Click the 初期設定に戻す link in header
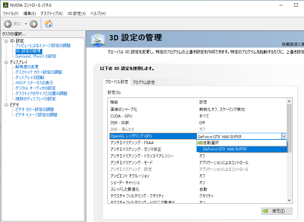Screen dimensions: 304x222 (x=293, y=45)
